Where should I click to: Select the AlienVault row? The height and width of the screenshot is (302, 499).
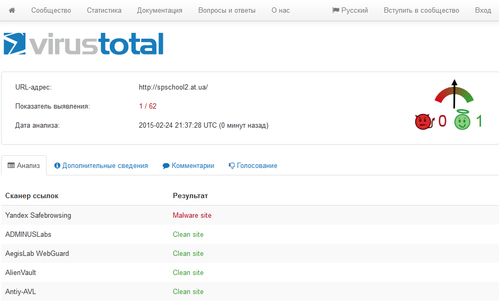click(x=250, y=272)
